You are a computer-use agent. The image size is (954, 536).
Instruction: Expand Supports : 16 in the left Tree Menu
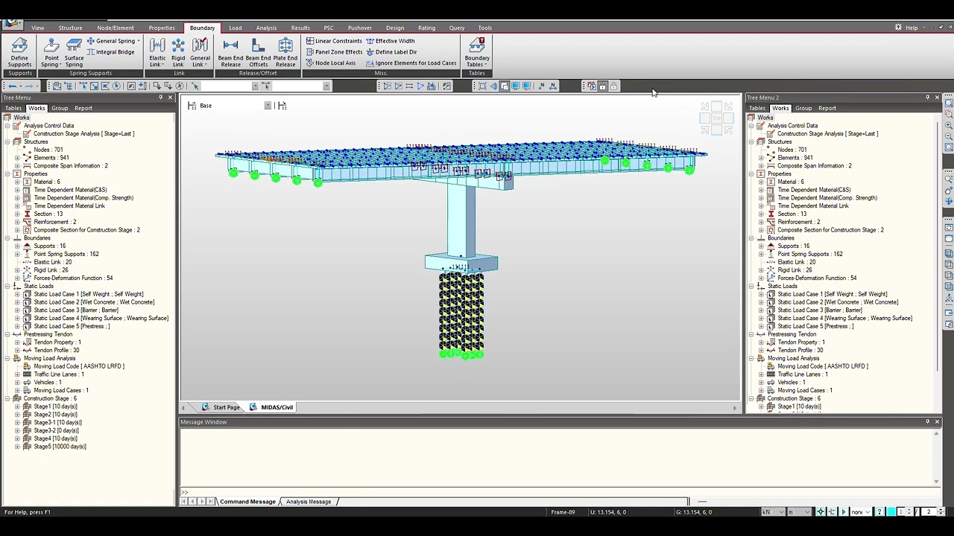click(17, 246)
